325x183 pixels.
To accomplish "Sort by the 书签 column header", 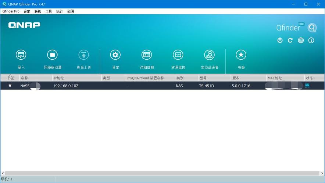I will tap(10, 78).
